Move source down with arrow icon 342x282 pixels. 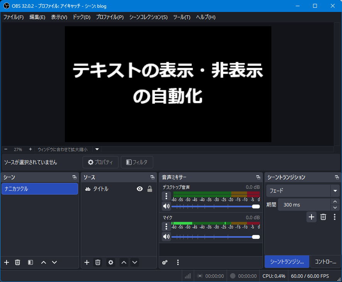pos(135,262)
